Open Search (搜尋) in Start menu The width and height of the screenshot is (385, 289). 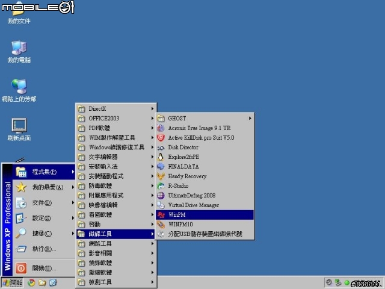click(44, 234)
